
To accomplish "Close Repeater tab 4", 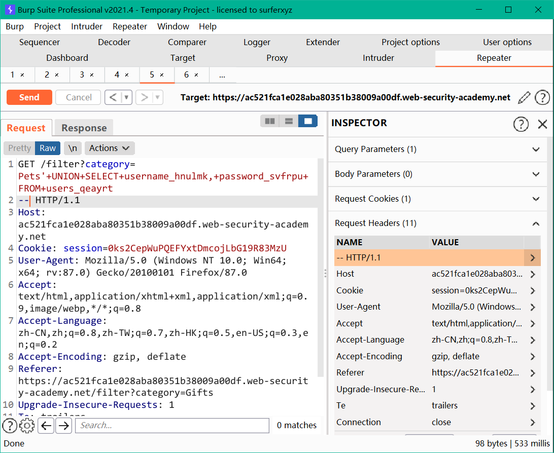I will coord(126,75).
